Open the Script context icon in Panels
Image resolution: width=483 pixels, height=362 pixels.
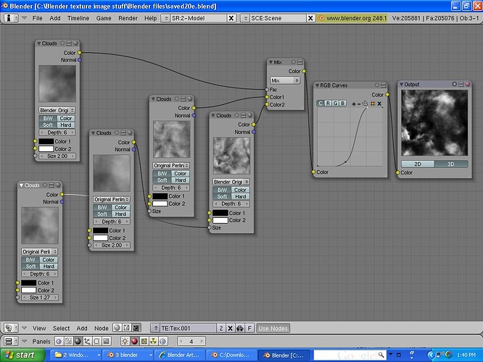click(x=68, y=341)
